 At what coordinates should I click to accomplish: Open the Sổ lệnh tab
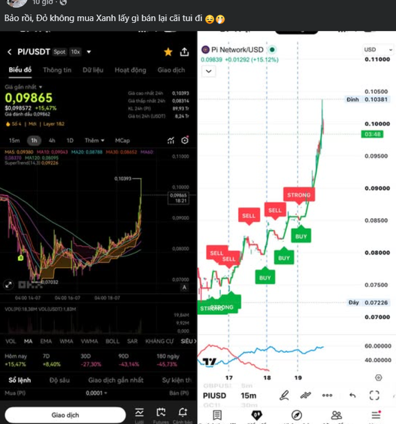(20, 380)
